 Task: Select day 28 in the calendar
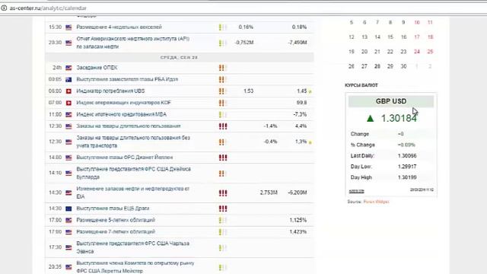pos(377,66)
